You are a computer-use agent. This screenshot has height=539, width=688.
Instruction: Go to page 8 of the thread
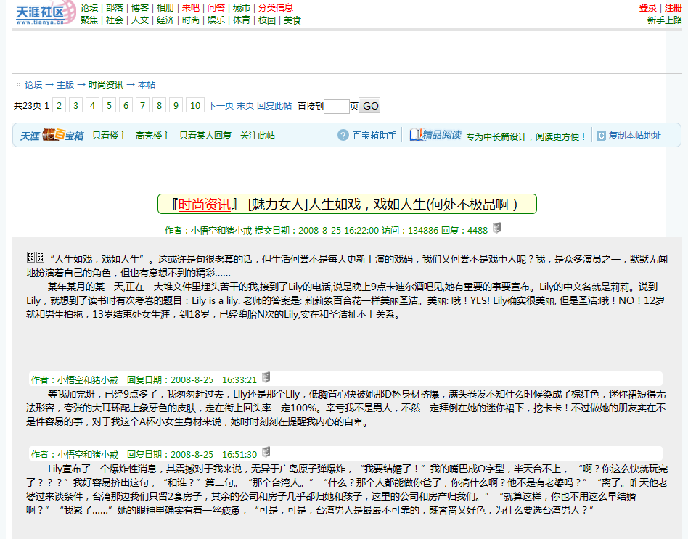pos(159,106)
